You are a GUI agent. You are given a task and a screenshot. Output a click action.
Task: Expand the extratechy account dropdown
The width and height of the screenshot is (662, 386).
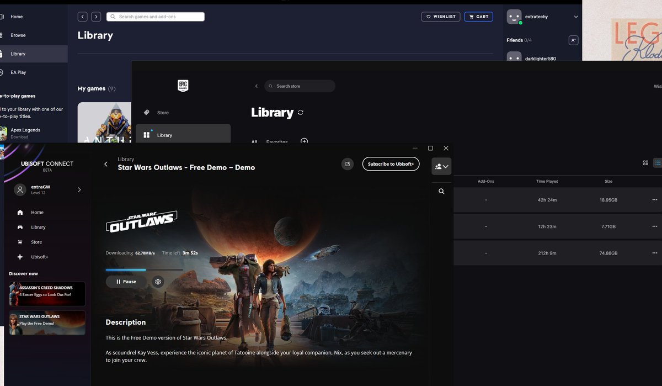click(576, 17)
